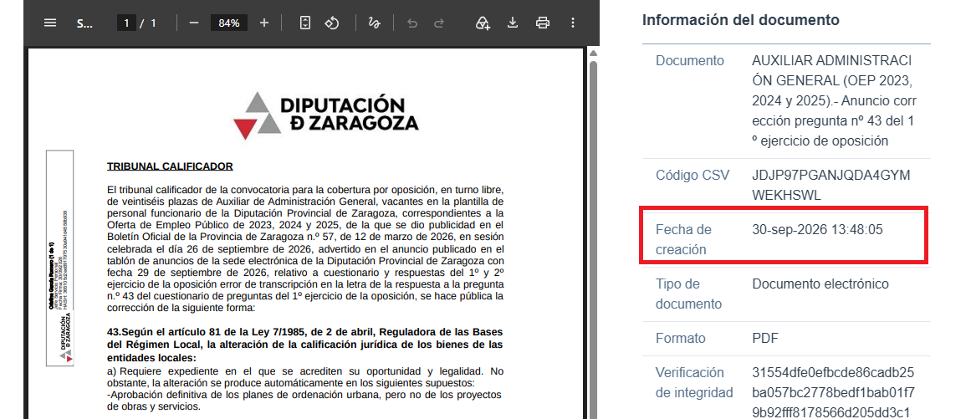Click the PDF format value
971x419 pixels.
pos(765,339)
